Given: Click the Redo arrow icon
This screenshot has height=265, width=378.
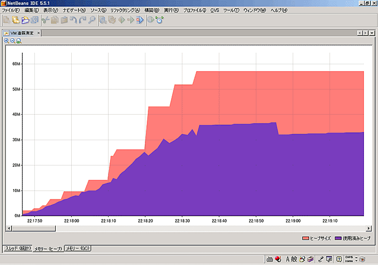Looking at the screenshot, I should click(x=82, y=20).
